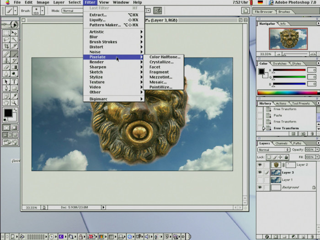The image size is (320, 240).
Task: Expand the Layers Opacity slider arrow
Action: (316, 149)
